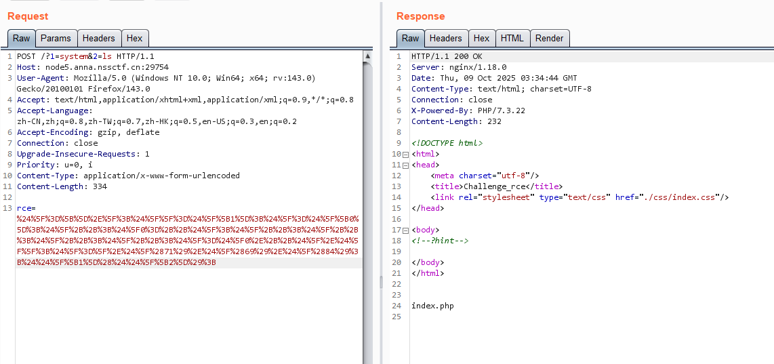Open the Request Hex tab
Screen dimensions: 774x364
coord(134,38)
